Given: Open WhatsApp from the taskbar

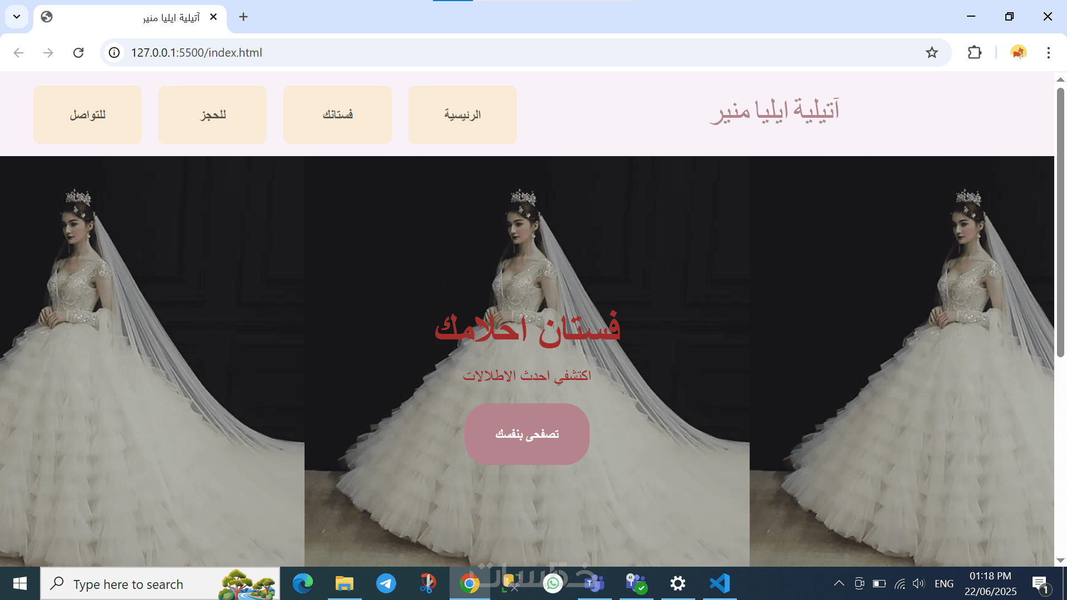Looking at the screenshot, I should pyautogui.click(x=553, y=583).
